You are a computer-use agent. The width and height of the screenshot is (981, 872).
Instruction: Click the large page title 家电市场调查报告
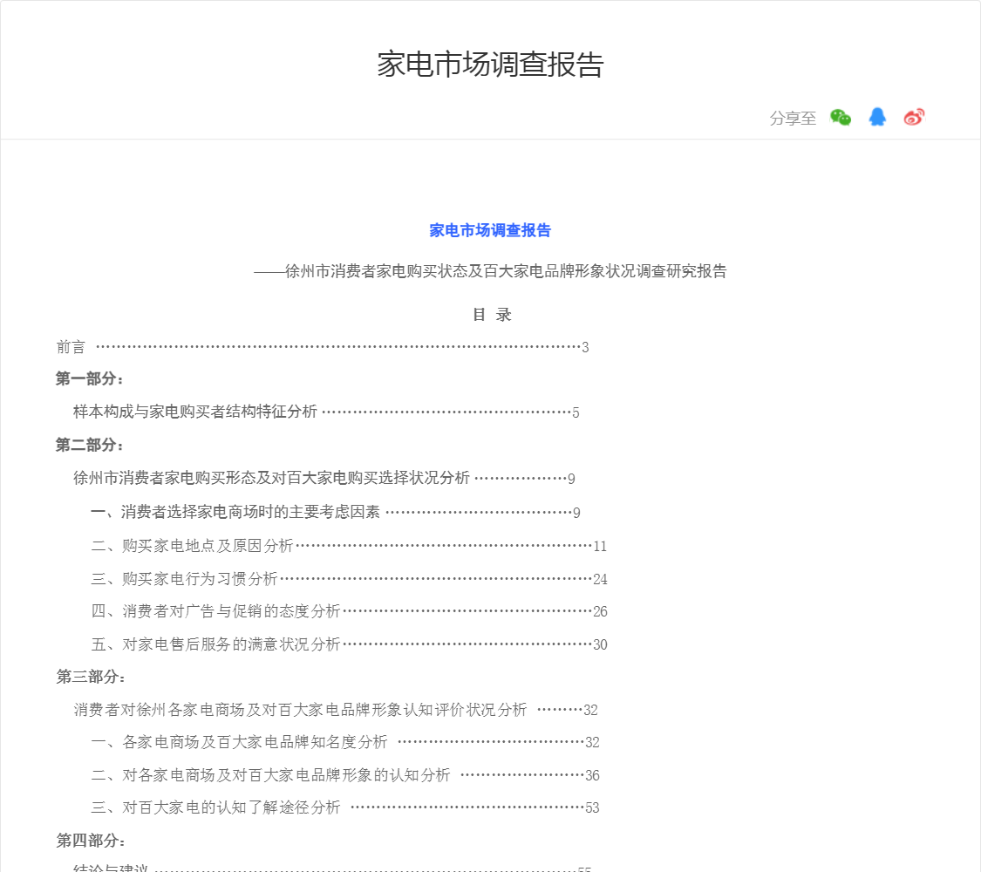coord(490,65)
